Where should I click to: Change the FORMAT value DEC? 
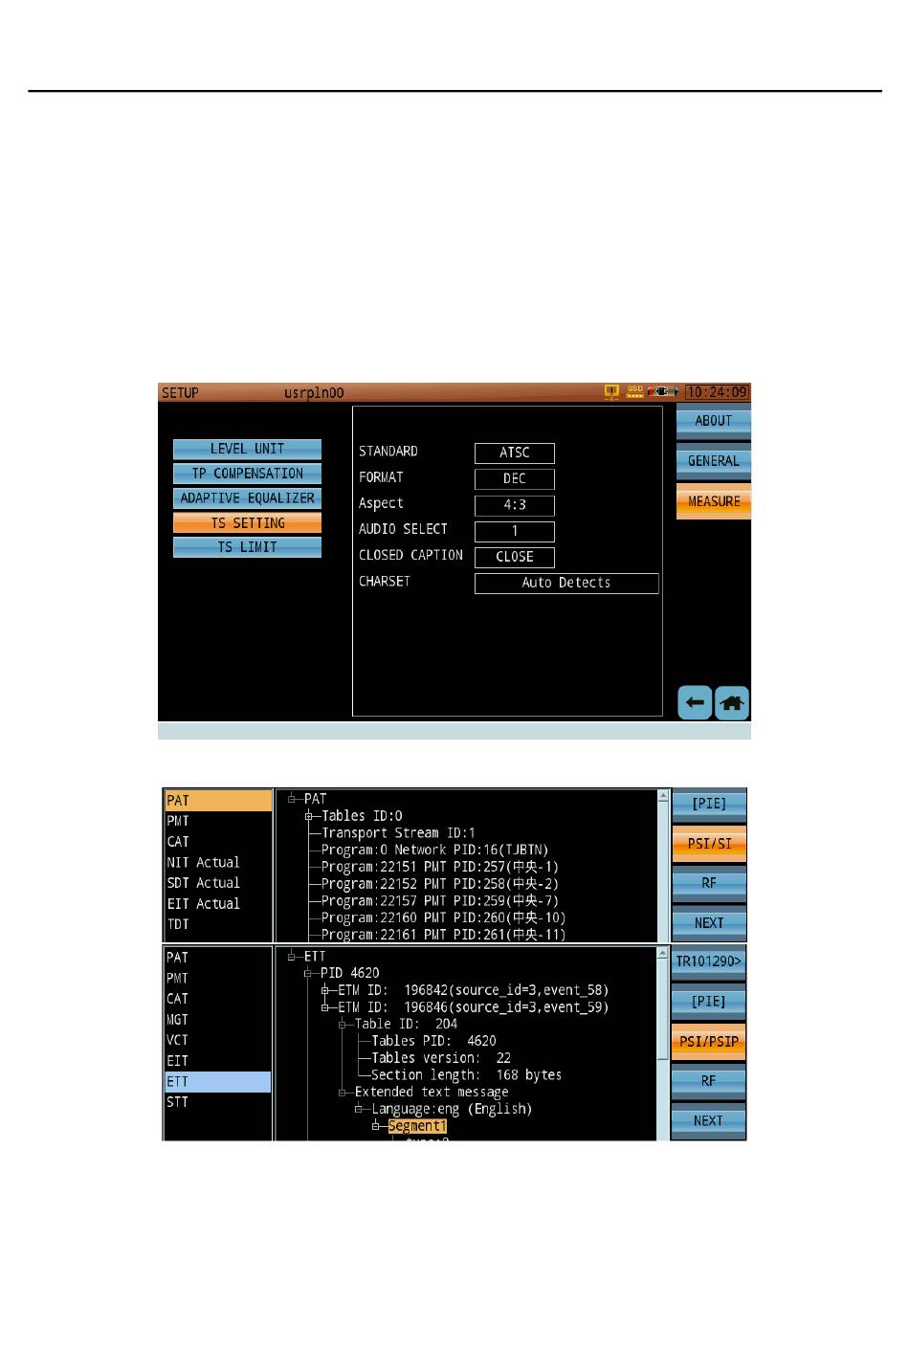[515, 478]
